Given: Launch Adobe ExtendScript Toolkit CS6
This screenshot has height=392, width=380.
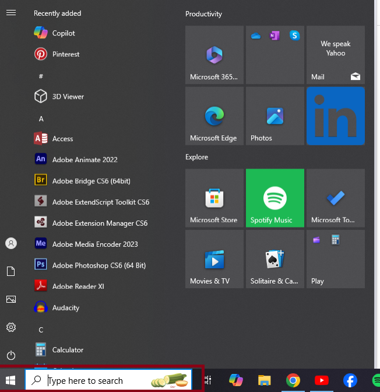Looking at the screenshot, I should coord(92,202).
